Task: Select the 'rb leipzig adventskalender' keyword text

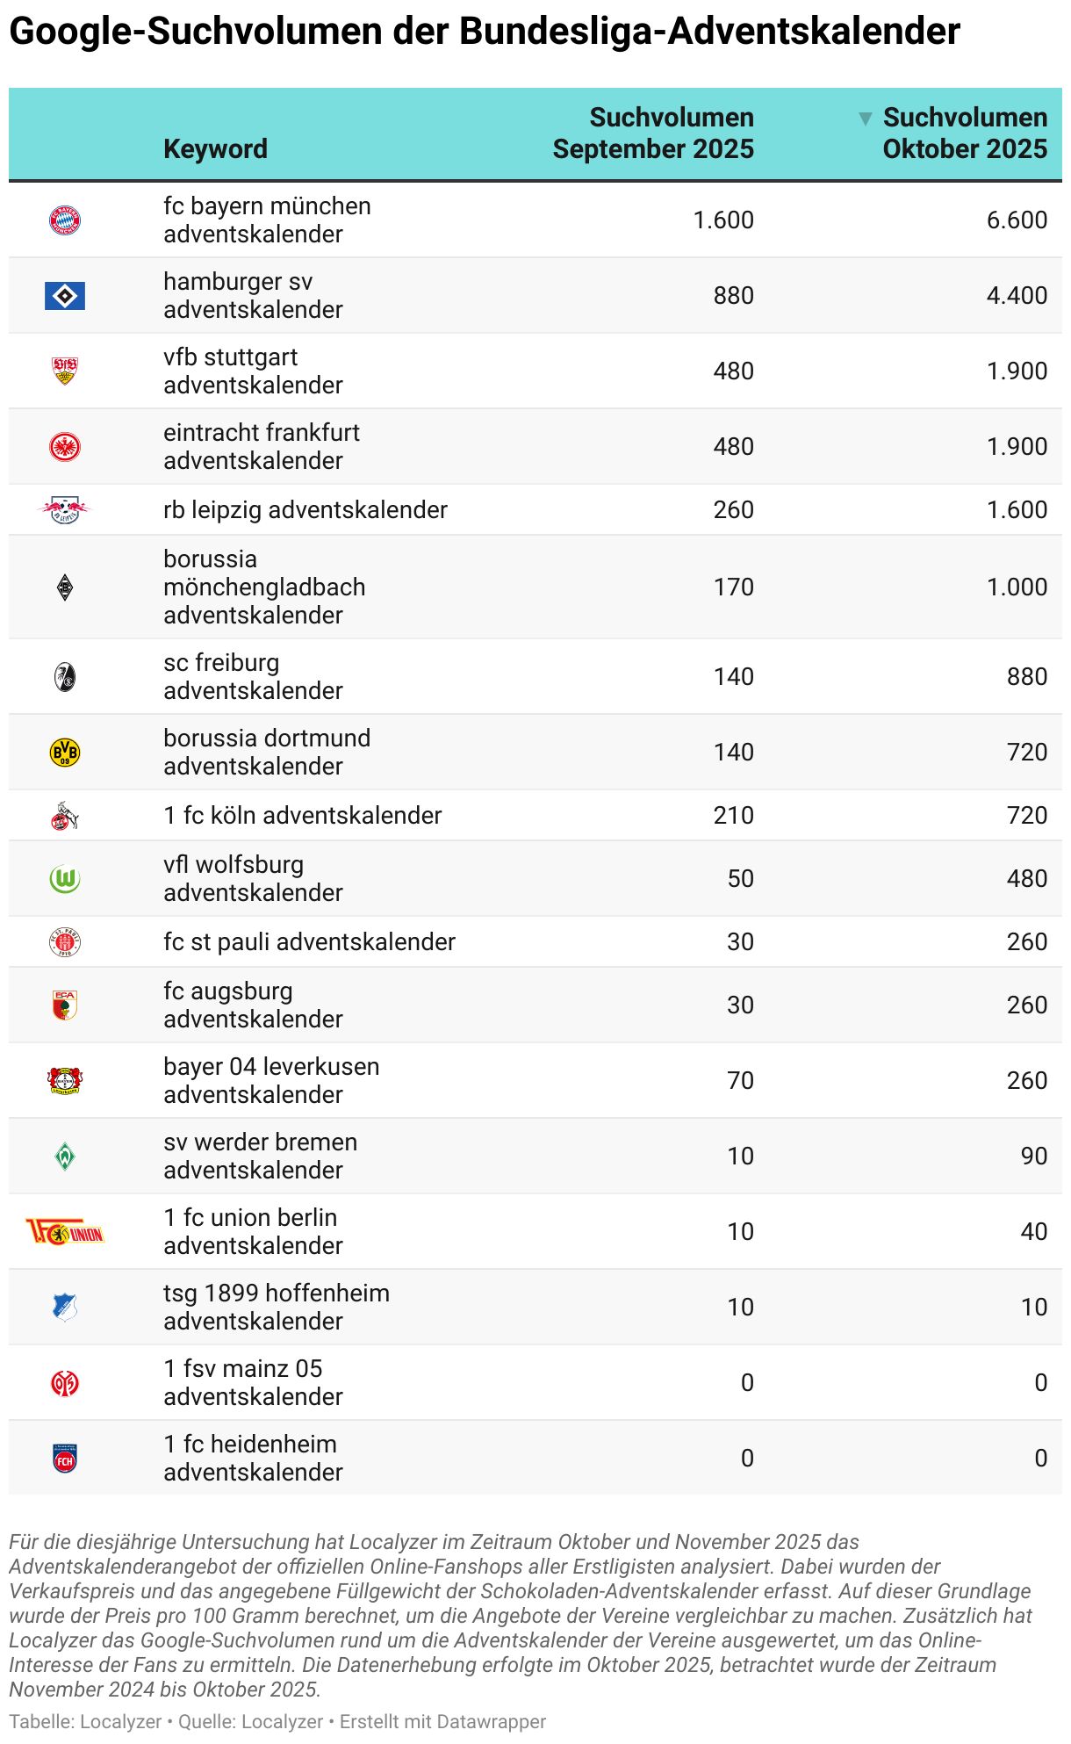Action: 305,510
